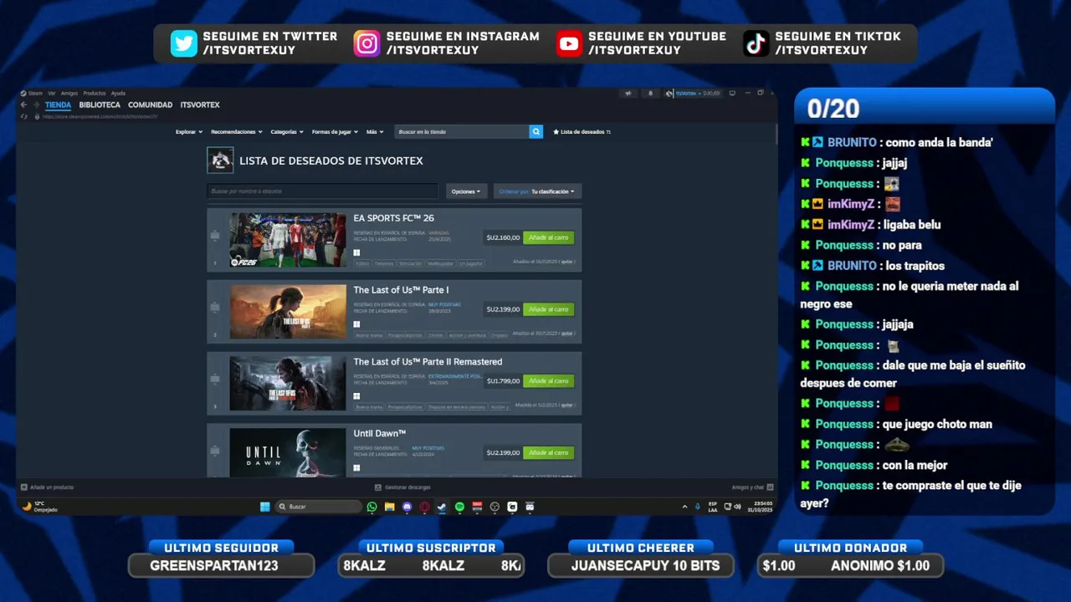Click the Buscar por nombre o etiqueta field
The image size is (1071, 602).
coord(322,191)
